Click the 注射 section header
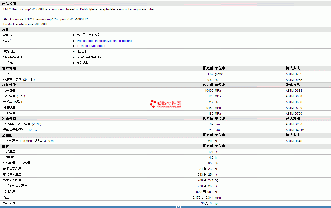Screen dimensions: 331x208 point(5,146)
